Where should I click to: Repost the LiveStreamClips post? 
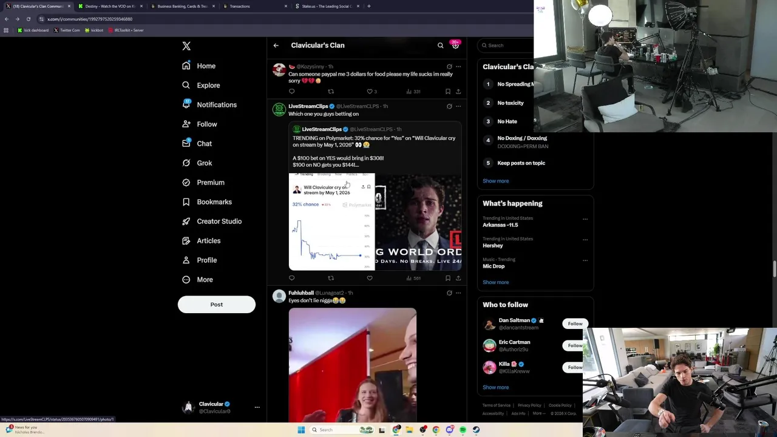[331, 278]
